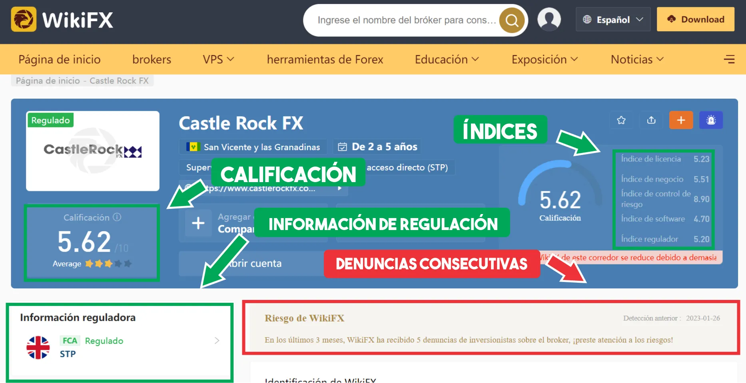746x383 pixels.
Task: Click the San Vicente flag icon
Action: click(193, 147)
